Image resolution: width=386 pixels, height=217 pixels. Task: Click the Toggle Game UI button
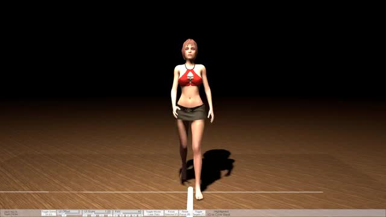[x=49, y=213]
